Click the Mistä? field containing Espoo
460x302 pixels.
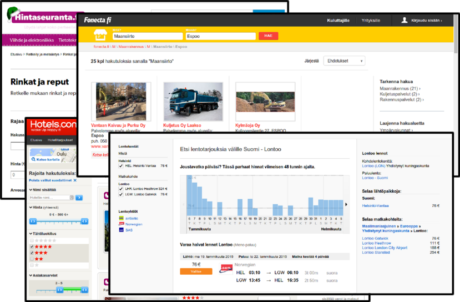click(x=221, y=36)
